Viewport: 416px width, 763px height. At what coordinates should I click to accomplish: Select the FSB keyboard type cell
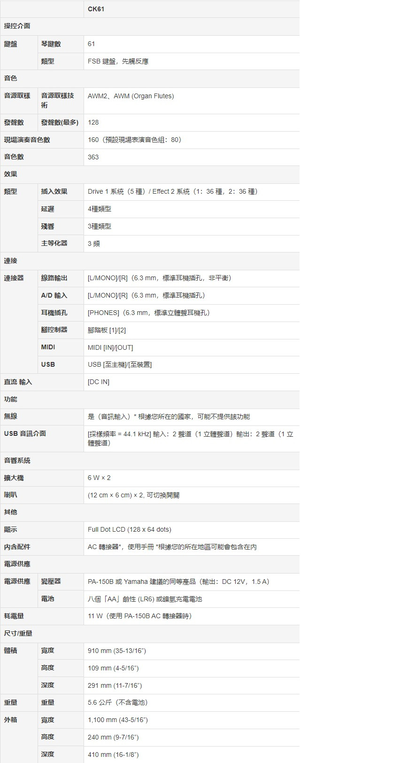tap(118, 61)
